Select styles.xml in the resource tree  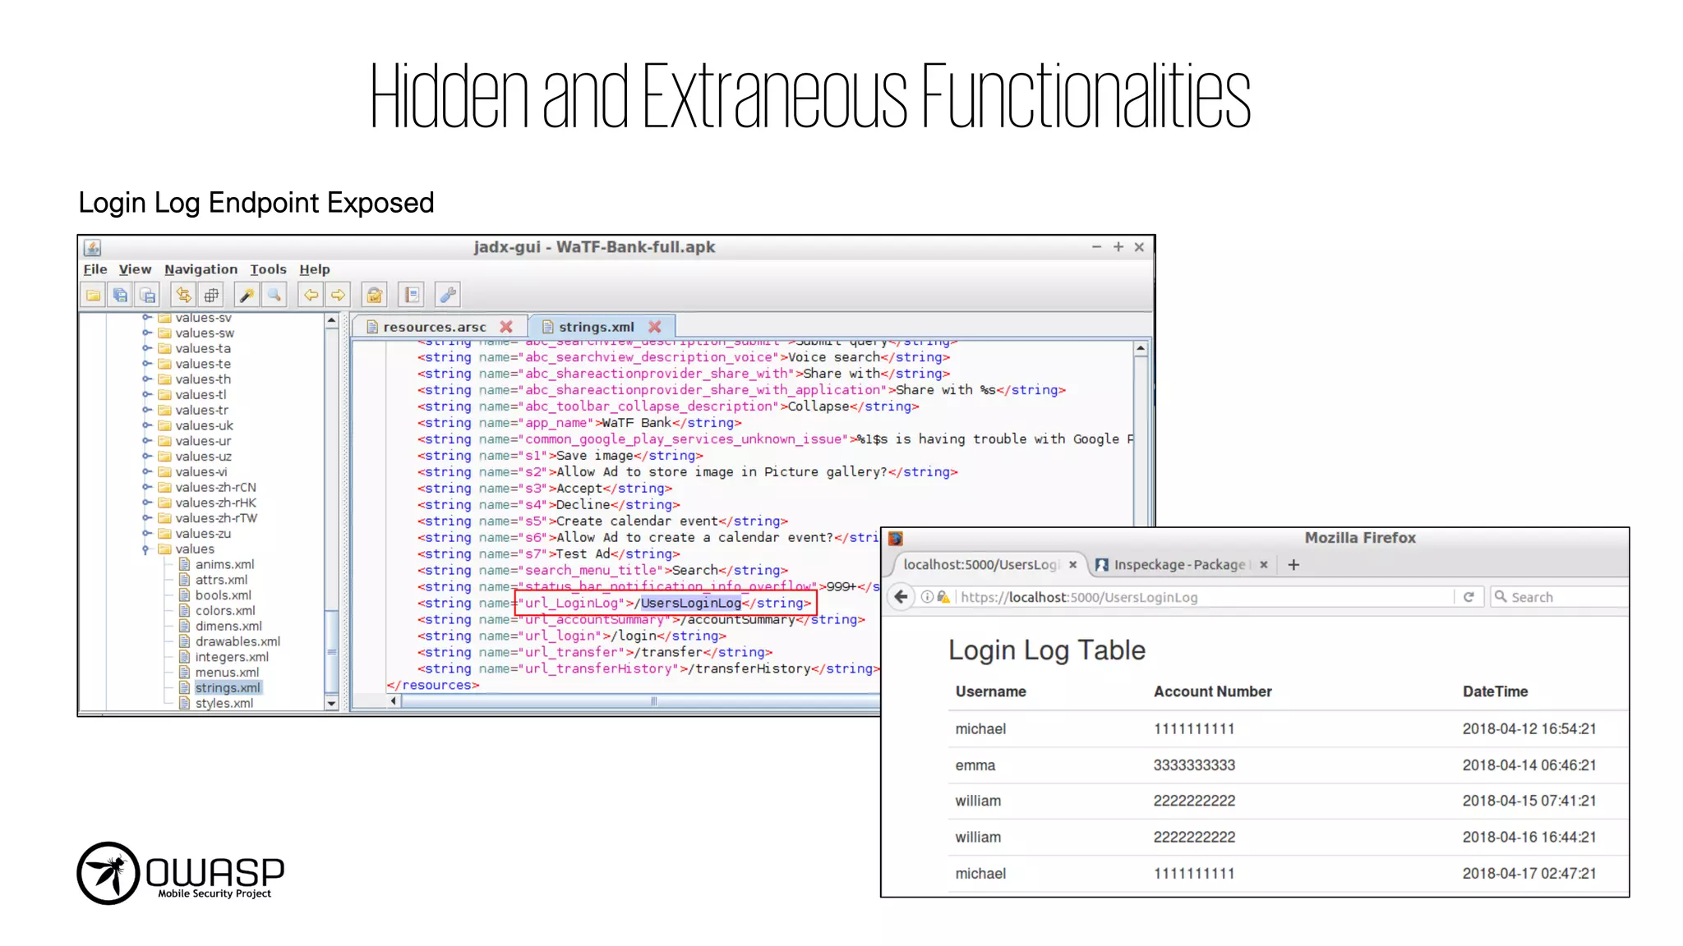[x=224, y=704]
